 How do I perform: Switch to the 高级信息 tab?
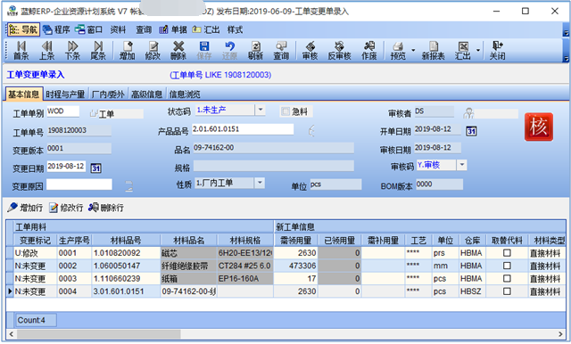pos(146,94)
